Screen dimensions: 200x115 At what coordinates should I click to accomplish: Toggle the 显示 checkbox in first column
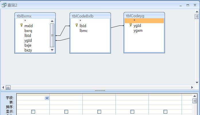(x=33, y=112)
